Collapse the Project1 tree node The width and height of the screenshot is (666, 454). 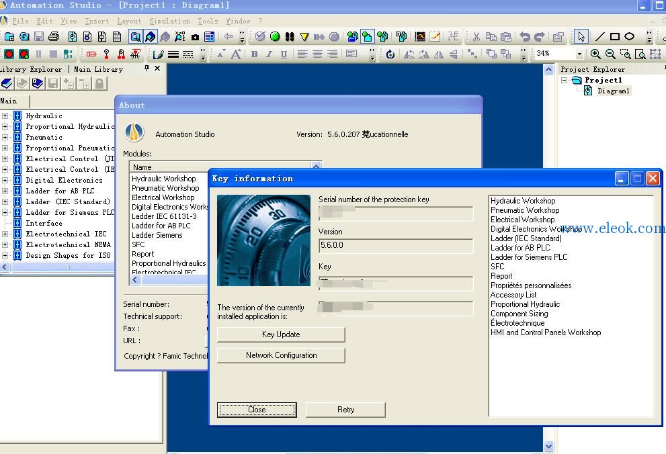coord(564,80)
